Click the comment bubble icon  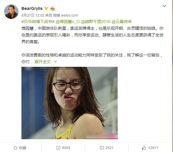102,148
